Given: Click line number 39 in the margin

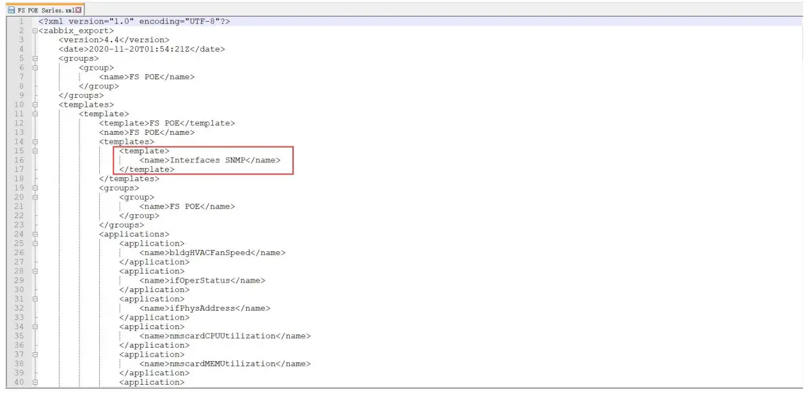Looking at the screenshot, I should coord(19,373).
